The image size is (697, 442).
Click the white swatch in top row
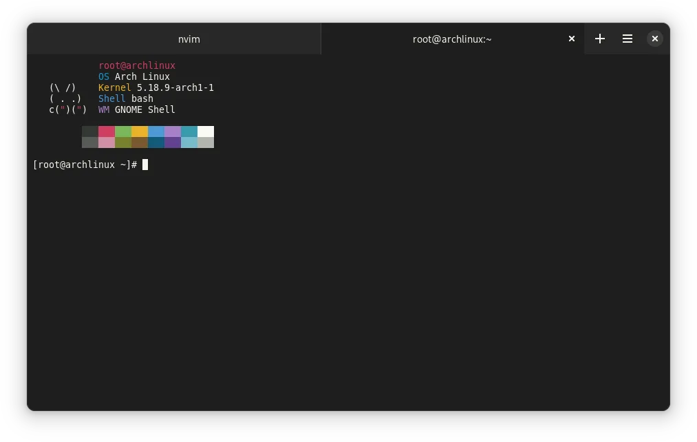(x=206, y=131)
